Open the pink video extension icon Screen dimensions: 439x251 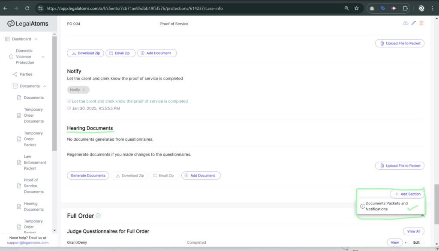pos(394,9)
